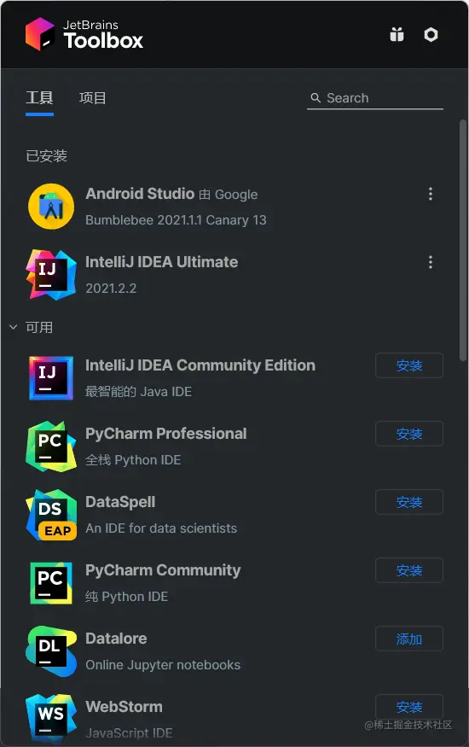The image size is (469, 747).
Task: Click the WebStorm title text
Action: pyautogui.click(x=124, y=707)
